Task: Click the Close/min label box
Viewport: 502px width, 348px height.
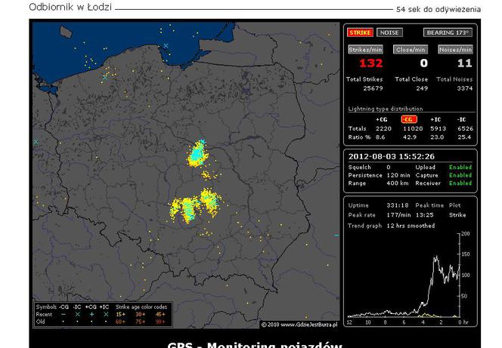Action: pyautogui.click(x=411, y=50)
